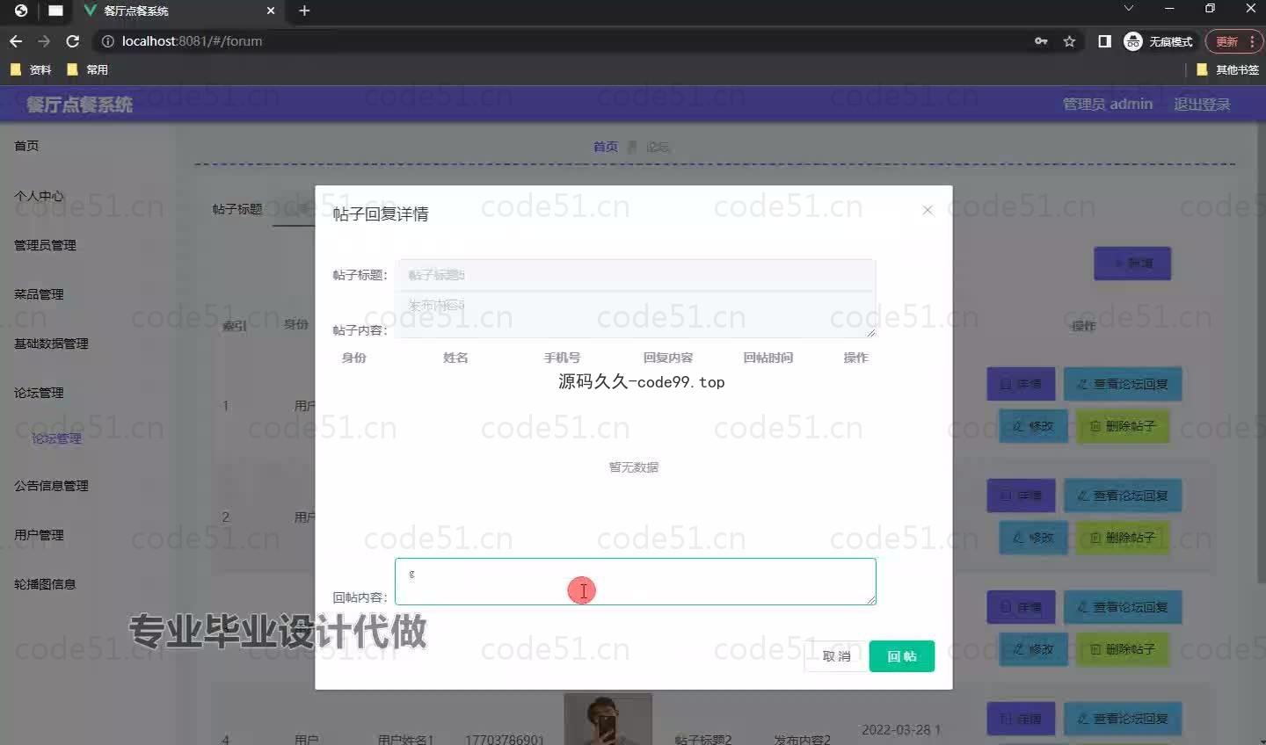The image size is (1266, 745).
Task: Click 修改 button in row 2
Action: 1033,538
